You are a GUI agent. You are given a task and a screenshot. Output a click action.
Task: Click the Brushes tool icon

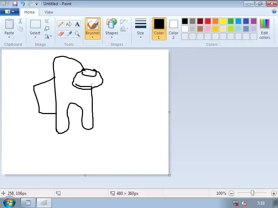pyautogui.click(x=92, y=24)
